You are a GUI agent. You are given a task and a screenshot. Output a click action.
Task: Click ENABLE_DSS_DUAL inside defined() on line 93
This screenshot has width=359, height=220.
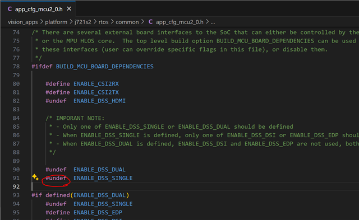coord(99,195)
